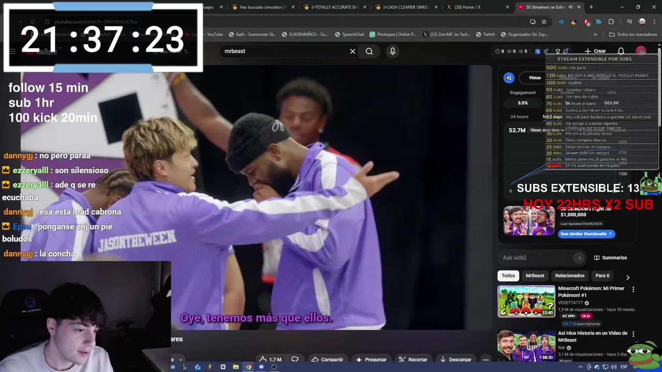The image size is (662, 372).
Task: Click the Descargar download button
Action: pyautogui.click(x=455, y=360)
